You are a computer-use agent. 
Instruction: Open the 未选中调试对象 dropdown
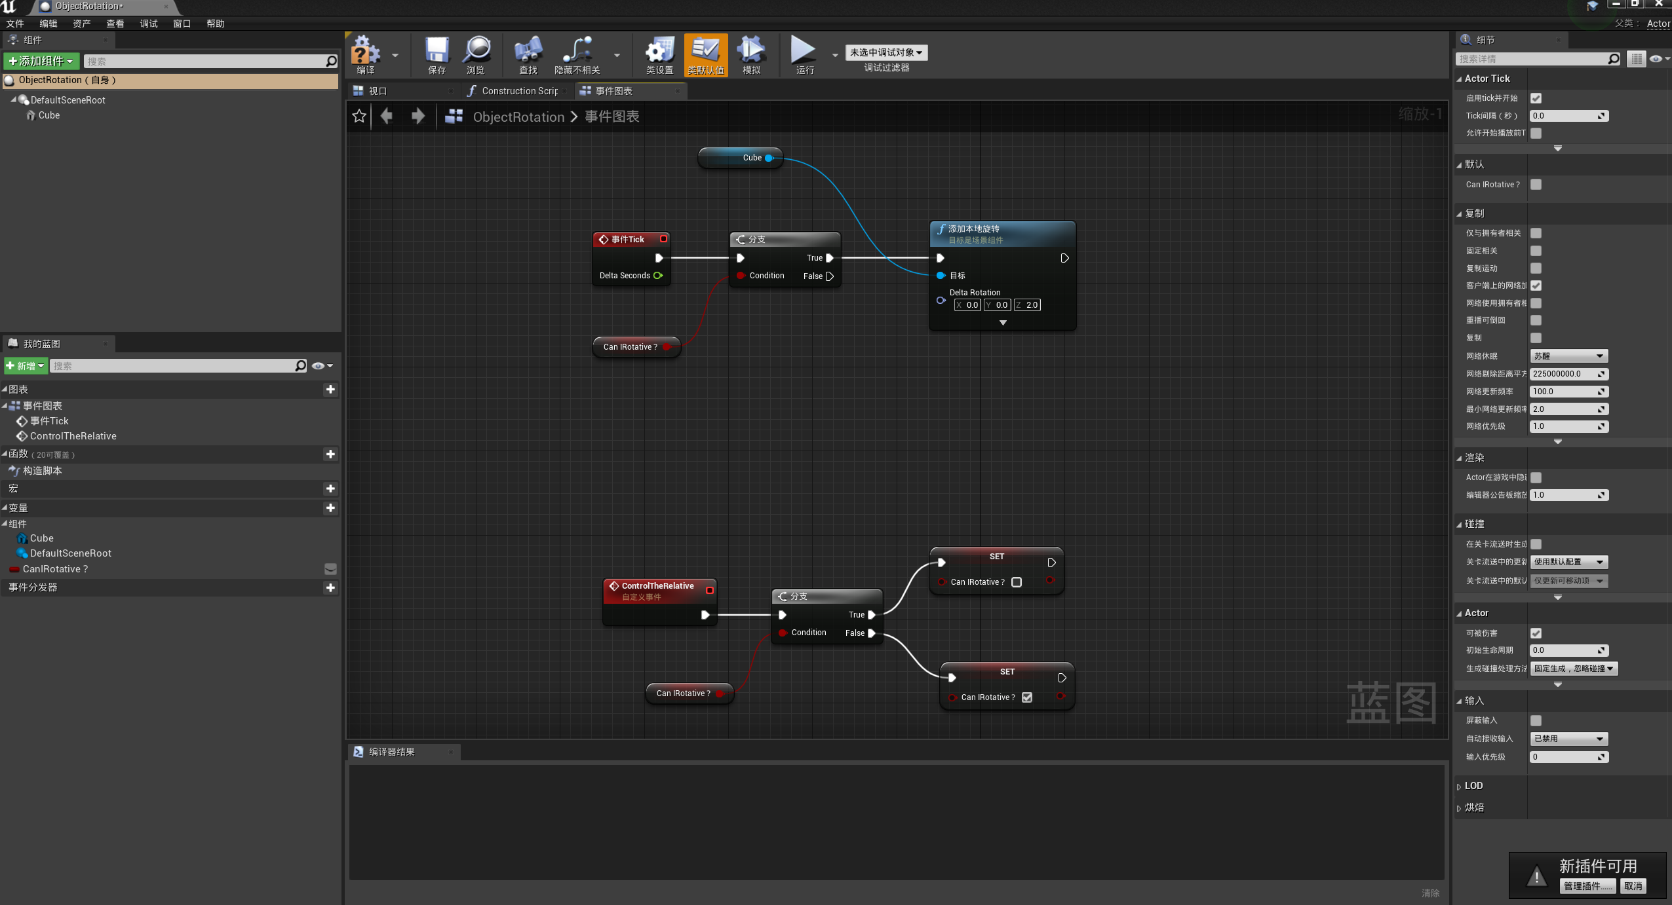tap(886, 52)
